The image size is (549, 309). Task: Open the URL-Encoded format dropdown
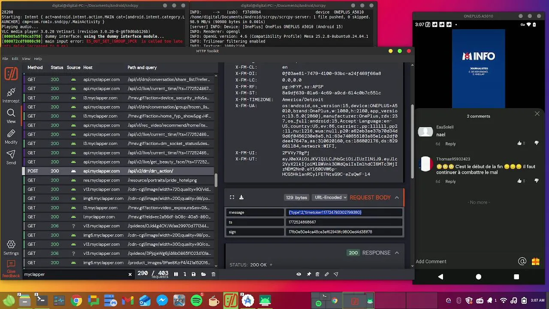point(329,197)
